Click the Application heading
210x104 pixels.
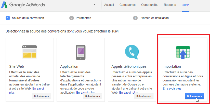point(69,66)
